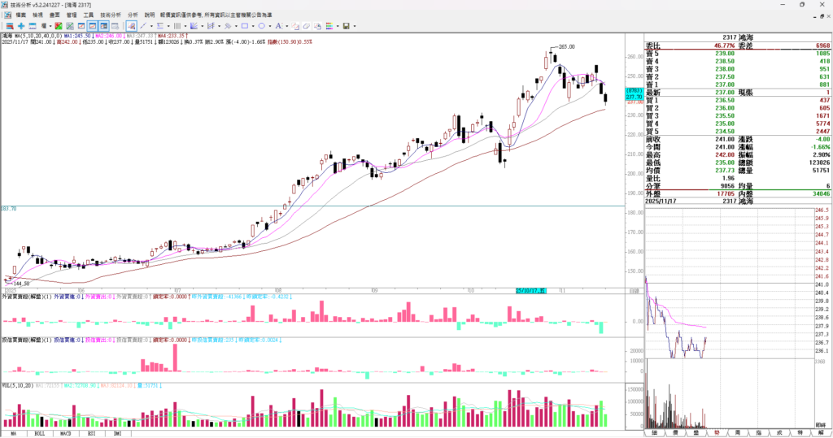833x438 pixels.
Task: Click the 25/10/17 date marker on timeline
Action: pos(532,290)
